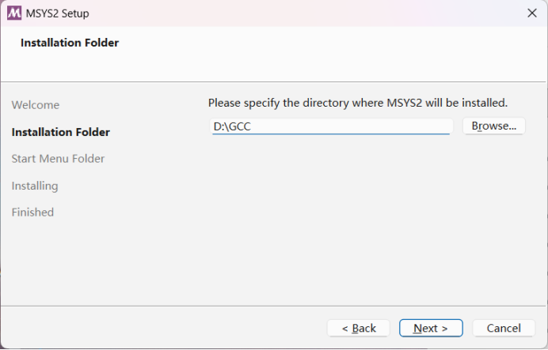The image size is (548, 350).
Task: Select the Installing step in sidebar
Action: 35,186
